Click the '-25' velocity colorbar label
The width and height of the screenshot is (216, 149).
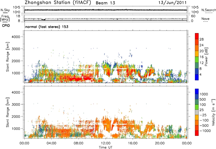203,115
